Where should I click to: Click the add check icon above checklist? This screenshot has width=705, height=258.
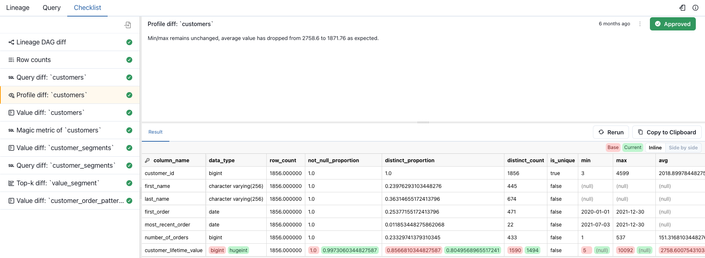click(127, 25)
